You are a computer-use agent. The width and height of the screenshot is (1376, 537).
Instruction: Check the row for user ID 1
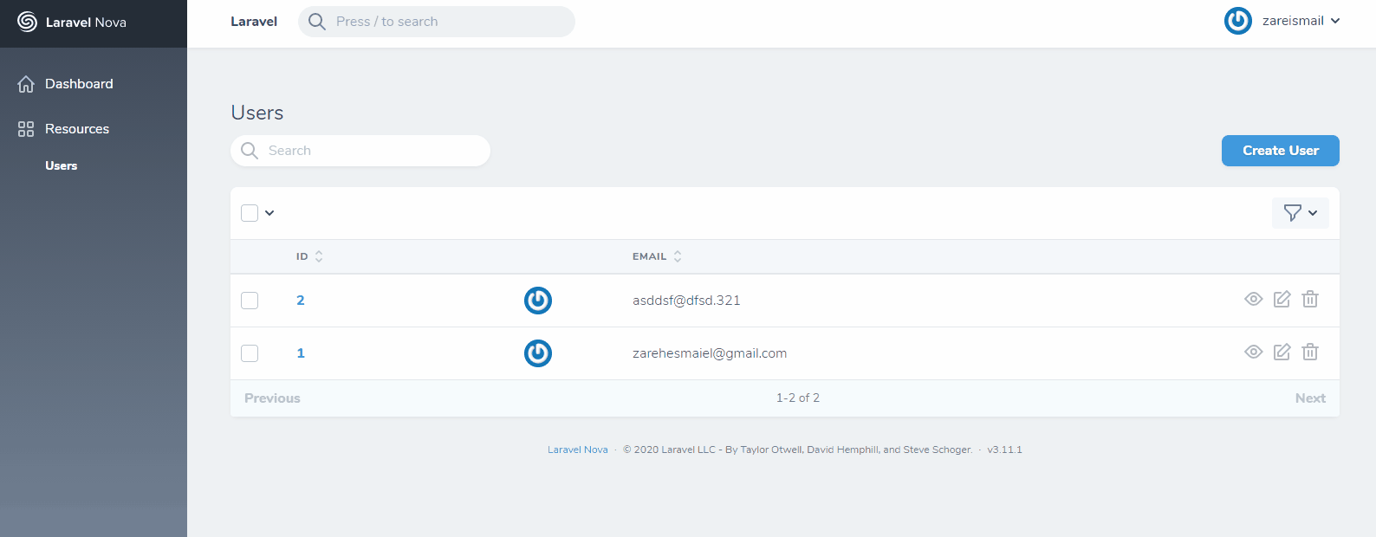pos(250,353)
